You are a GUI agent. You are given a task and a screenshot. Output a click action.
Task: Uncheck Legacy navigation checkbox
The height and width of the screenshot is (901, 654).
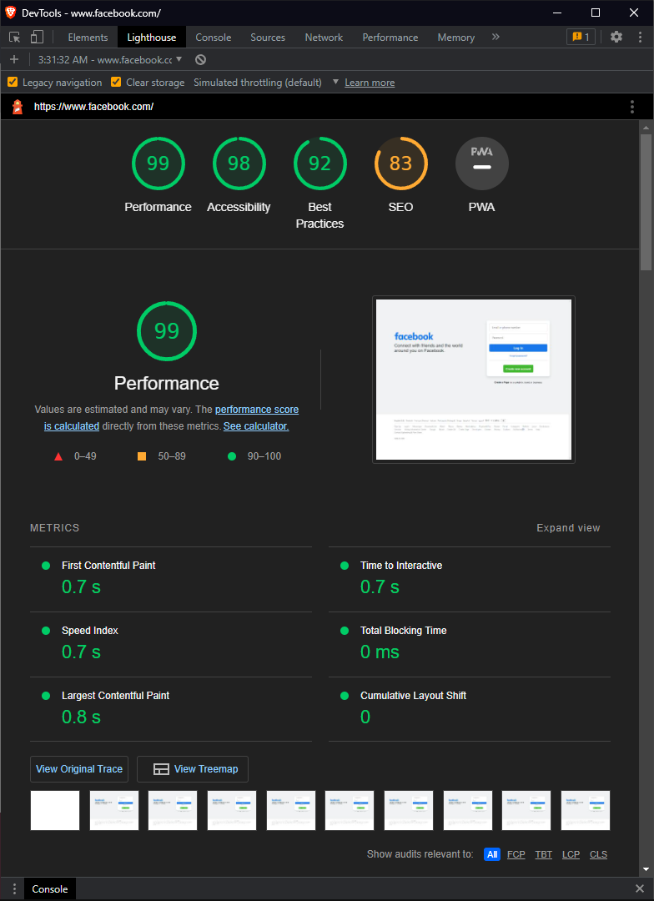coord(12,82)
